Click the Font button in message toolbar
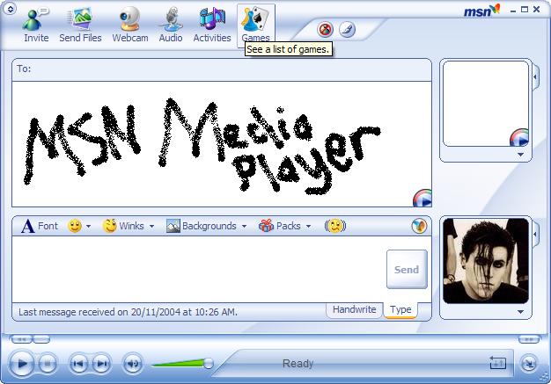Image resolution: width=551 pixels, height=384 pixels. coord(40,226)
